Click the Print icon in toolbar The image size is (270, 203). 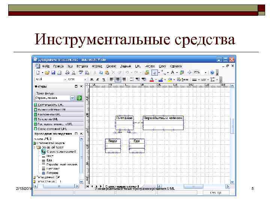pyautogui.click(x=67, y=73)
